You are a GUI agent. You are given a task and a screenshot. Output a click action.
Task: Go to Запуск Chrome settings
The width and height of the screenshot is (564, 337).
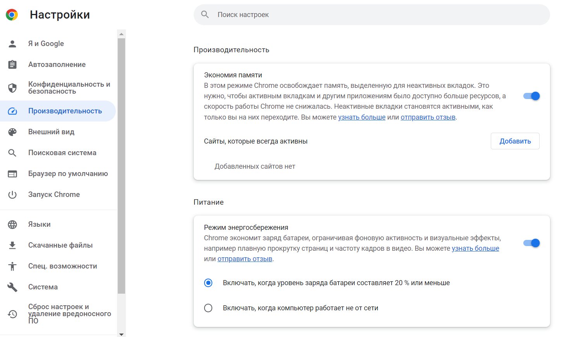58,195
